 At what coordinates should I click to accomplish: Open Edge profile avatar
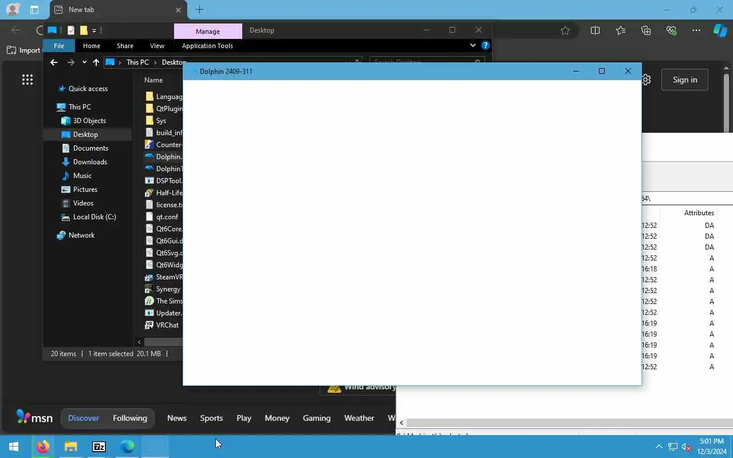point(12,10)
